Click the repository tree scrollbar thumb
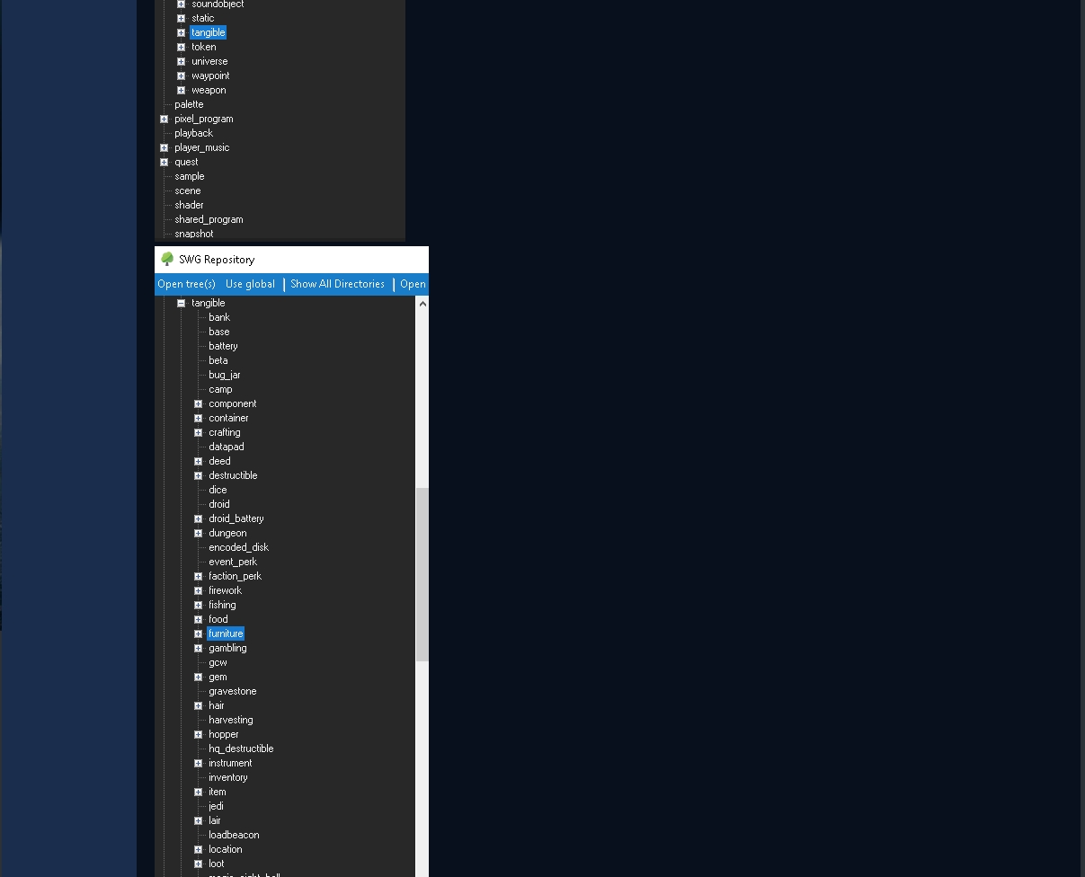 [422, 574]
